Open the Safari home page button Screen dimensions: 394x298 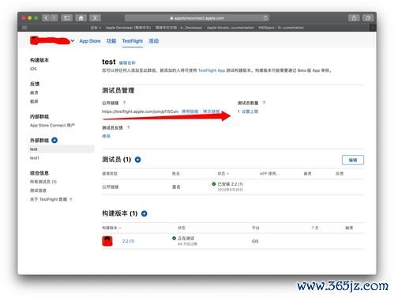pos(81,18)
